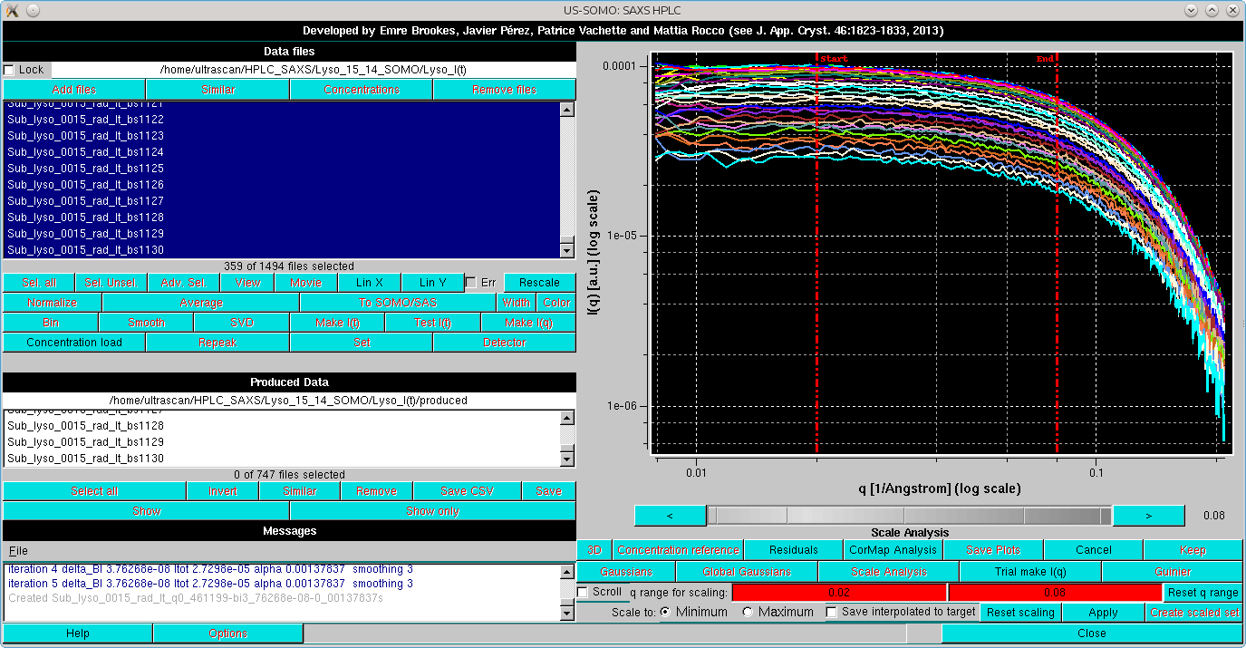This screenshot has height=648, width=1246.
Task: Advance the Scale Analysis slider rightward
Action: pyautogui.click(x=1148, y=514)
